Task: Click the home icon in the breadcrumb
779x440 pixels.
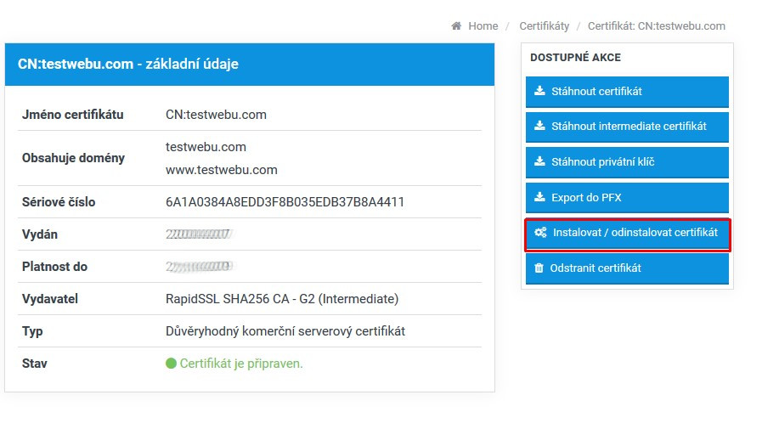Action: coord(456,26)
